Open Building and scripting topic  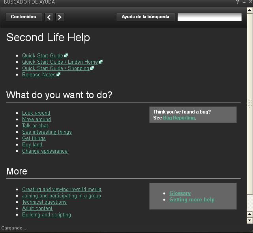tap(47, 215)
